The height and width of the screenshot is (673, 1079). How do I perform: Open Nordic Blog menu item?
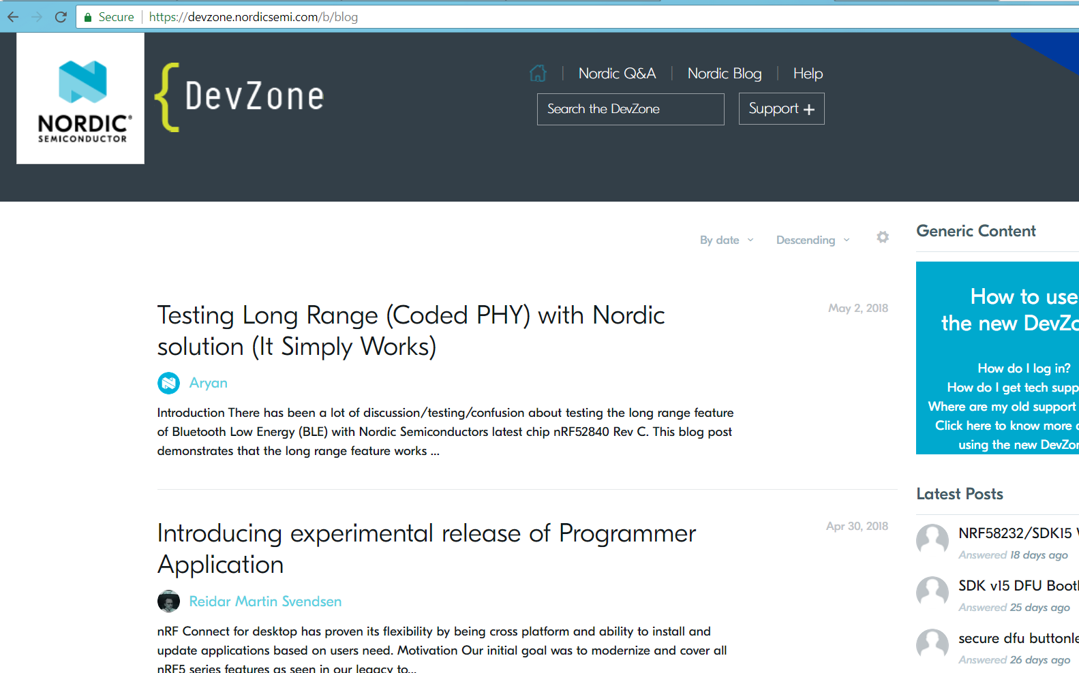pos(724,73)
